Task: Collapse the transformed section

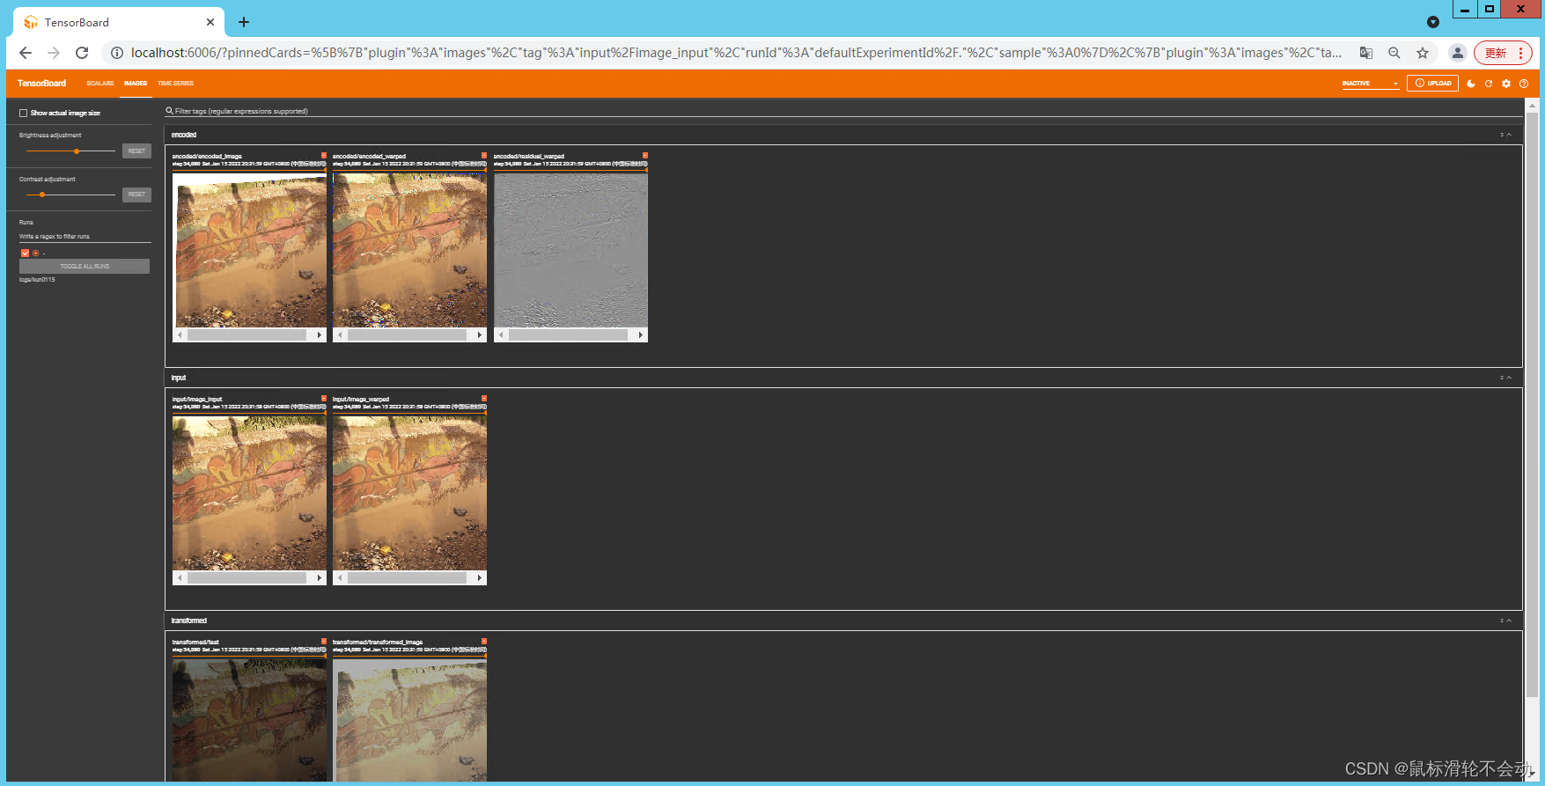Action: tap(1509, 621)
